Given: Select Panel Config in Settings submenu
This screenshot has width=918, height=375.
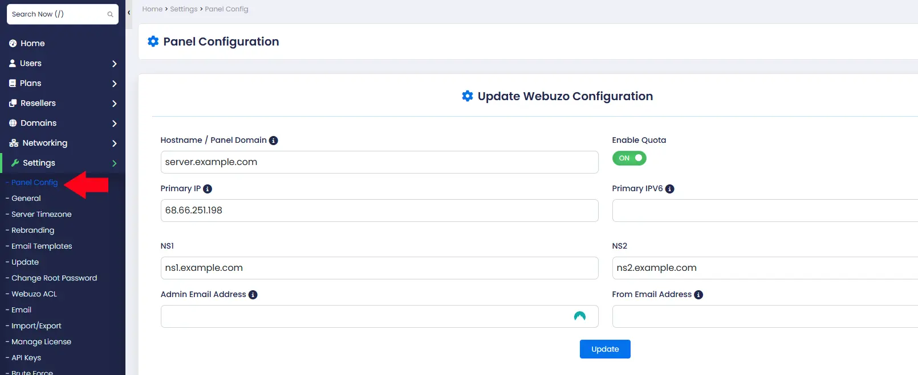Looking at the screenshot, I should tap(34, 183).
